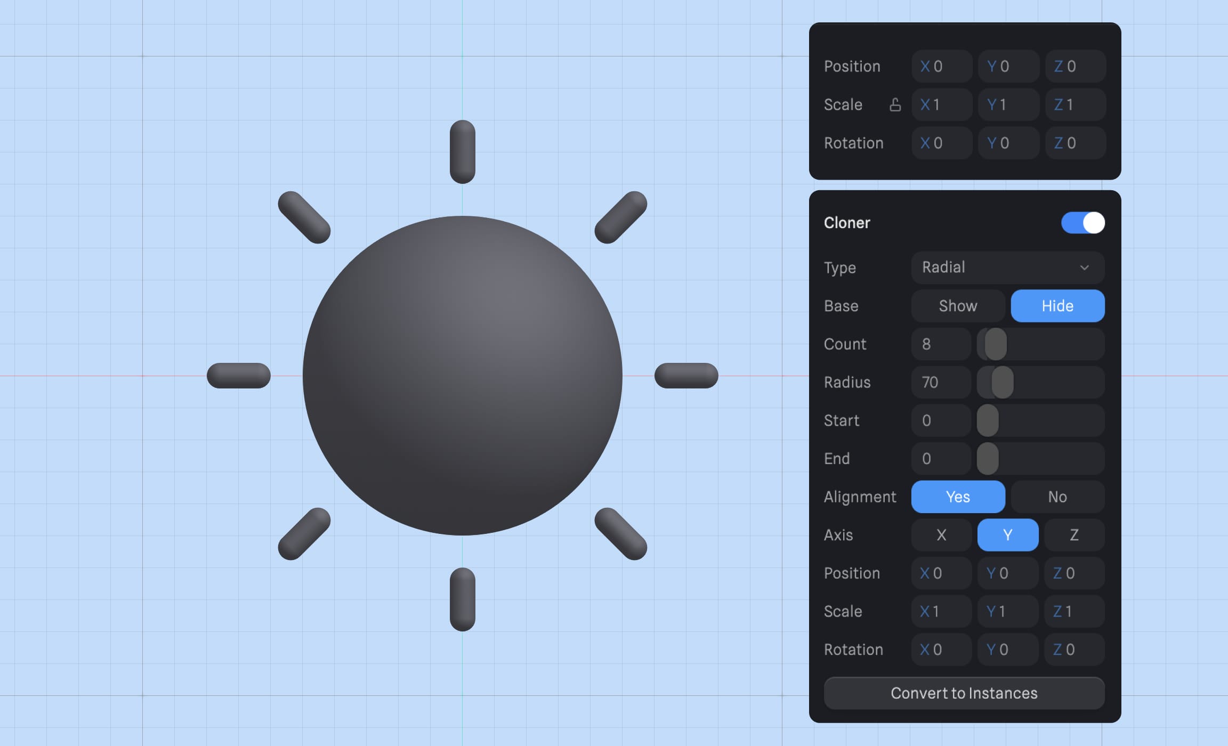This screenshot has width=1228, height=746.
Task: Select the top cloned capsule ray
Action: (462, 151)
